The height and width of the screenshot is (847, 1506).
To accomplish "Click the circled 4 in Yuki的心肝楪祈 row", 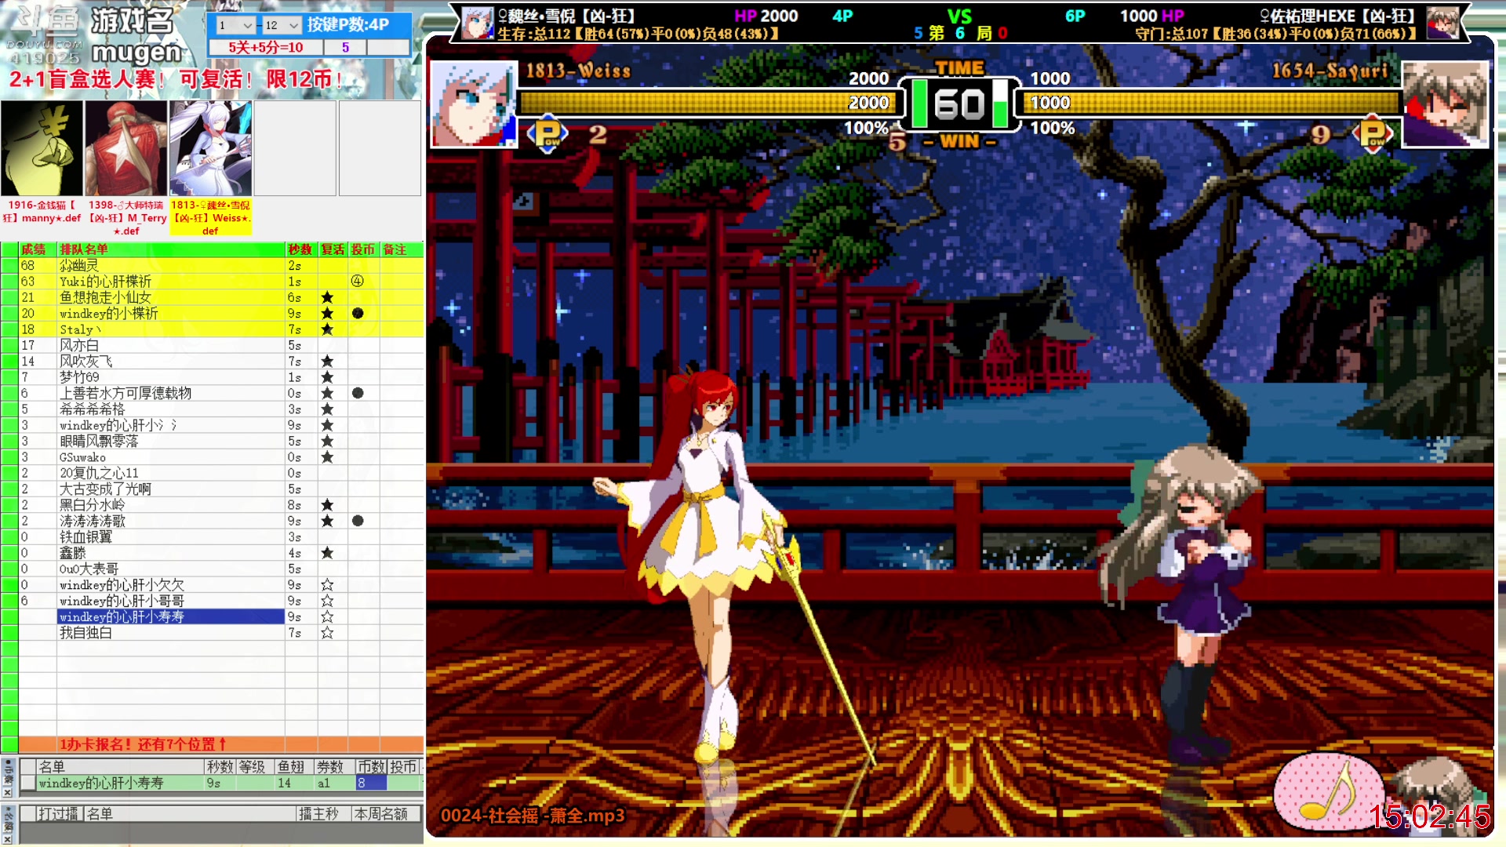I will [x=358, y=281].
